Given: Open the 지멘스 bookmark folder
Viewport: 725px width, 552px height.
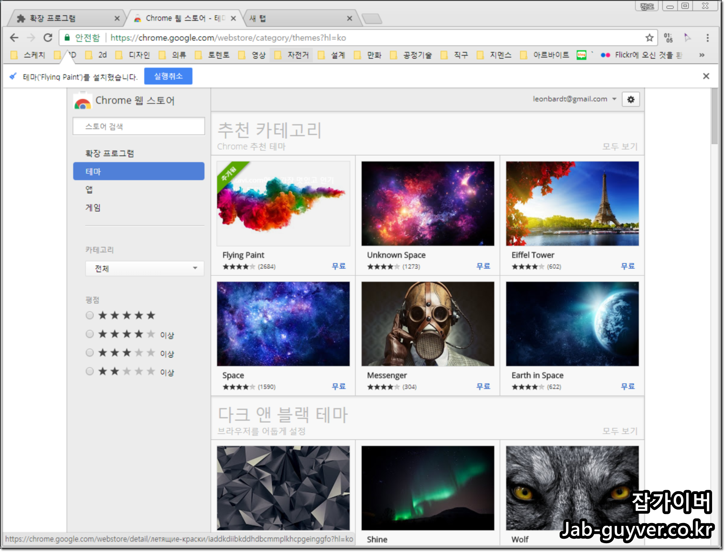Looking at the screenshot, I should click(494, 55).
